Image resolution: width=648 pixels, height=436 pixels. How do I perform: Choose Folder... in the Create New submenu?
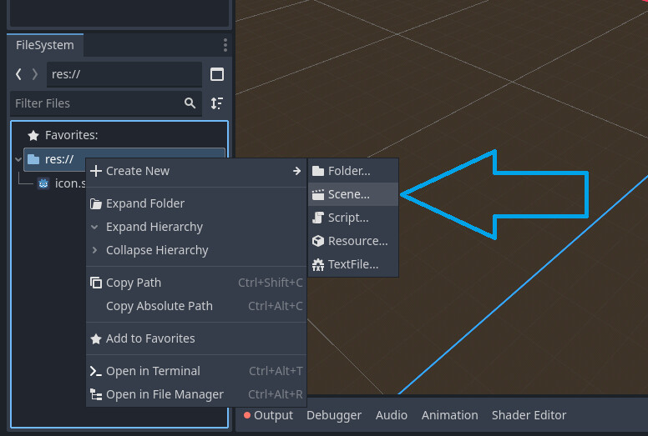click(x=348, y=171)
